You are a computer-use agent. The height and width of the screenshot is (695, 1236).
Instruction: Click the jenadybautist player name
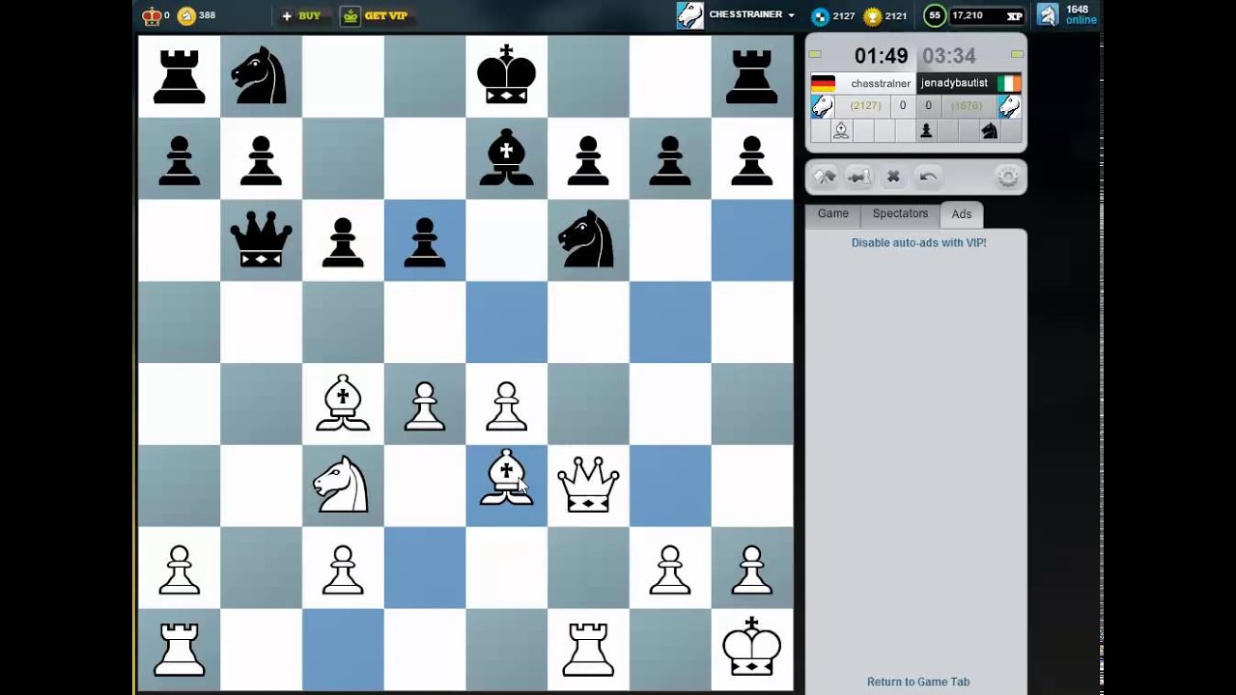(954, 84)
